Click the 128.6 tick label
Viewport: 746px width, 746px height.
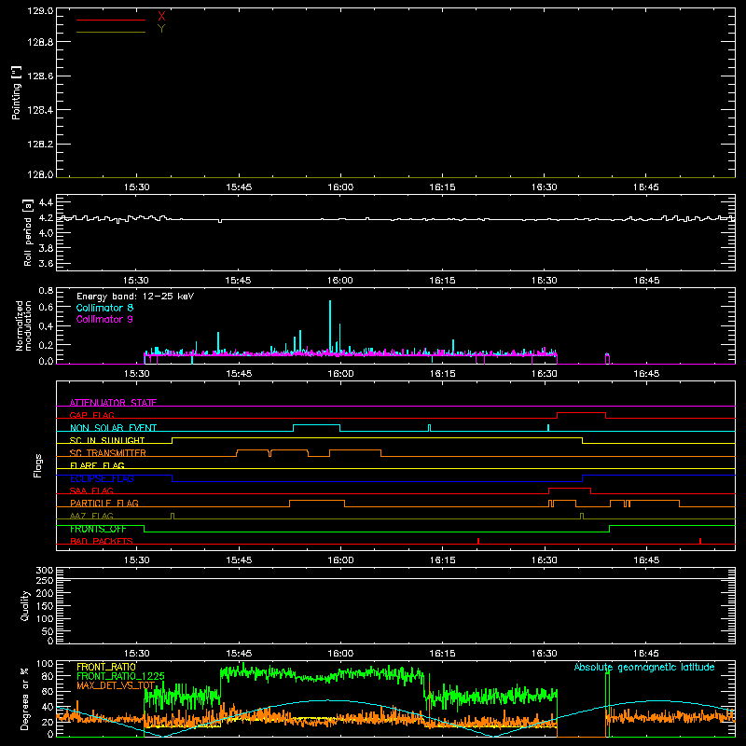click(x=40, y=76)
